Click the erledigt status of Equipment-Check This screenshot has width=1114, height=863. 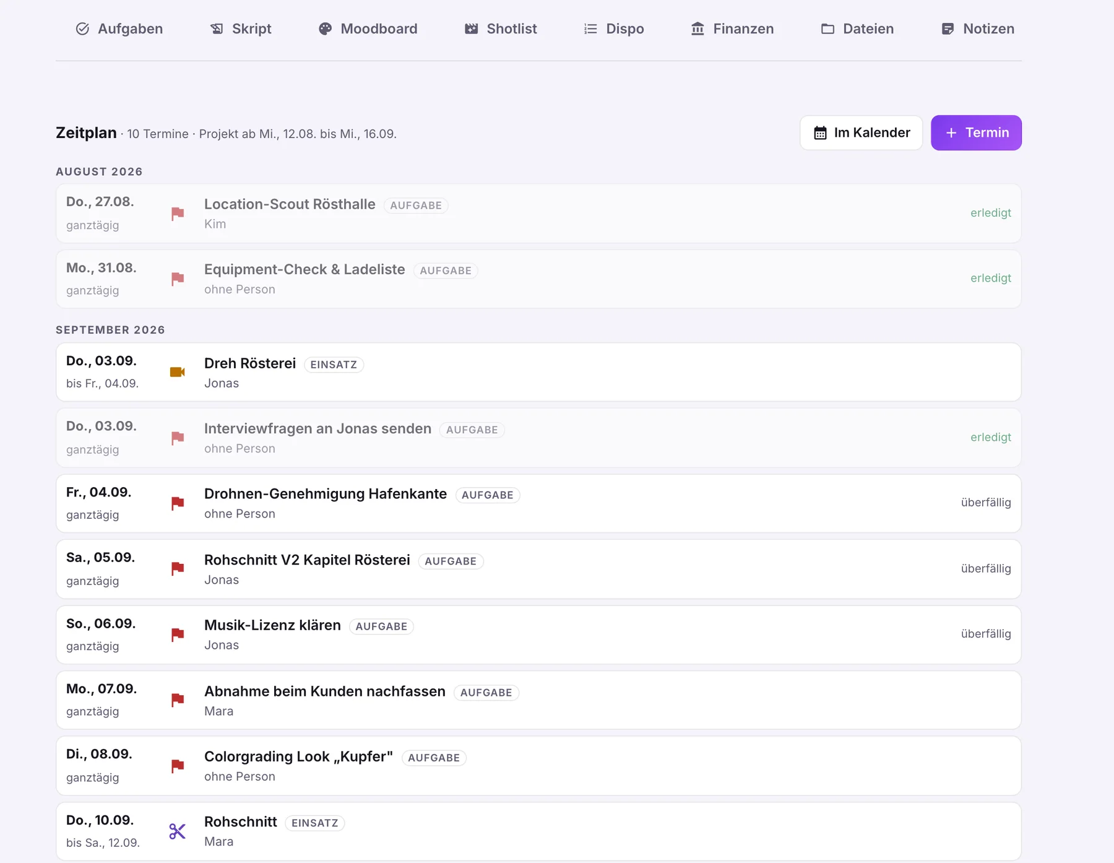990,279
